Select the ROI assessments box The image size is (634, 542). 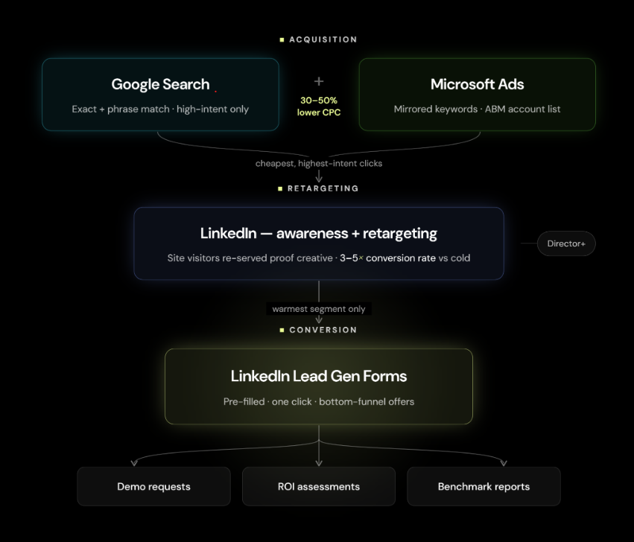[319, 486]
